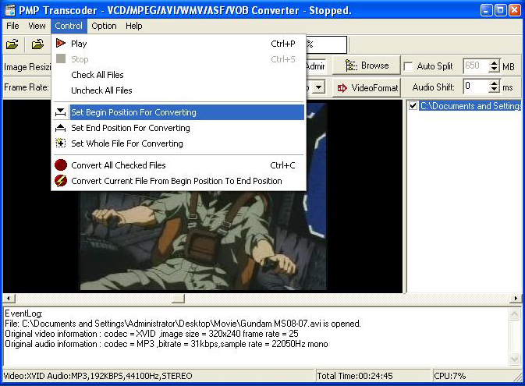This screenshot has width=525, height=386.
Task: Click the video seek bar thumb
Action: (178, 299)
